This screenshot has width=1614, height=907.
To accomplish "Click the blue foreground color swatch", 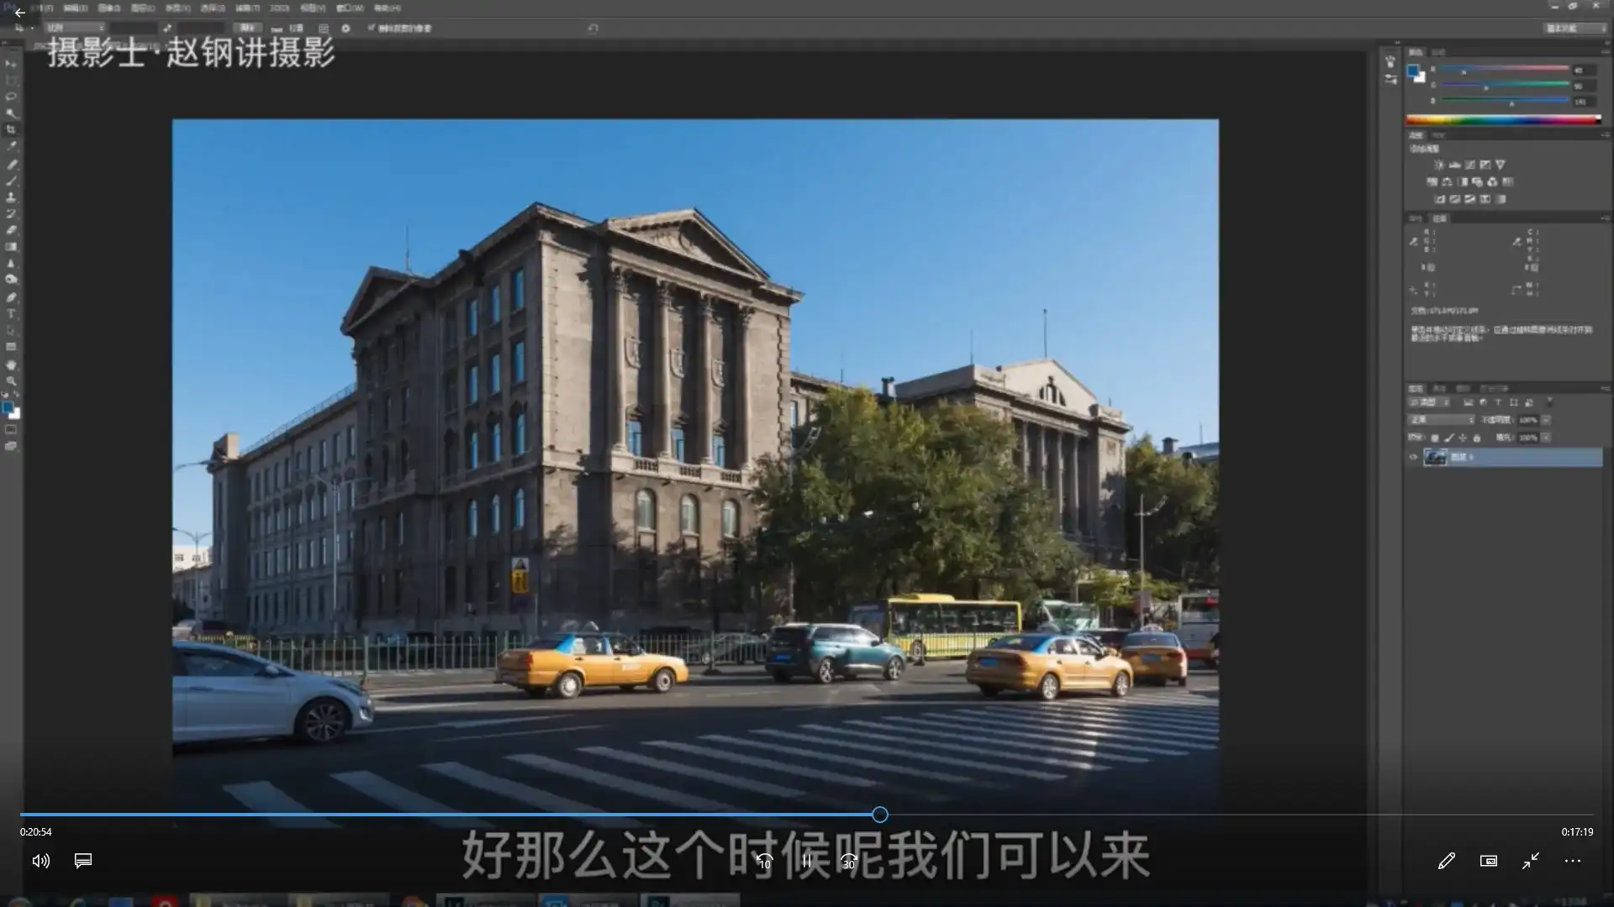I will click(8, 407).
